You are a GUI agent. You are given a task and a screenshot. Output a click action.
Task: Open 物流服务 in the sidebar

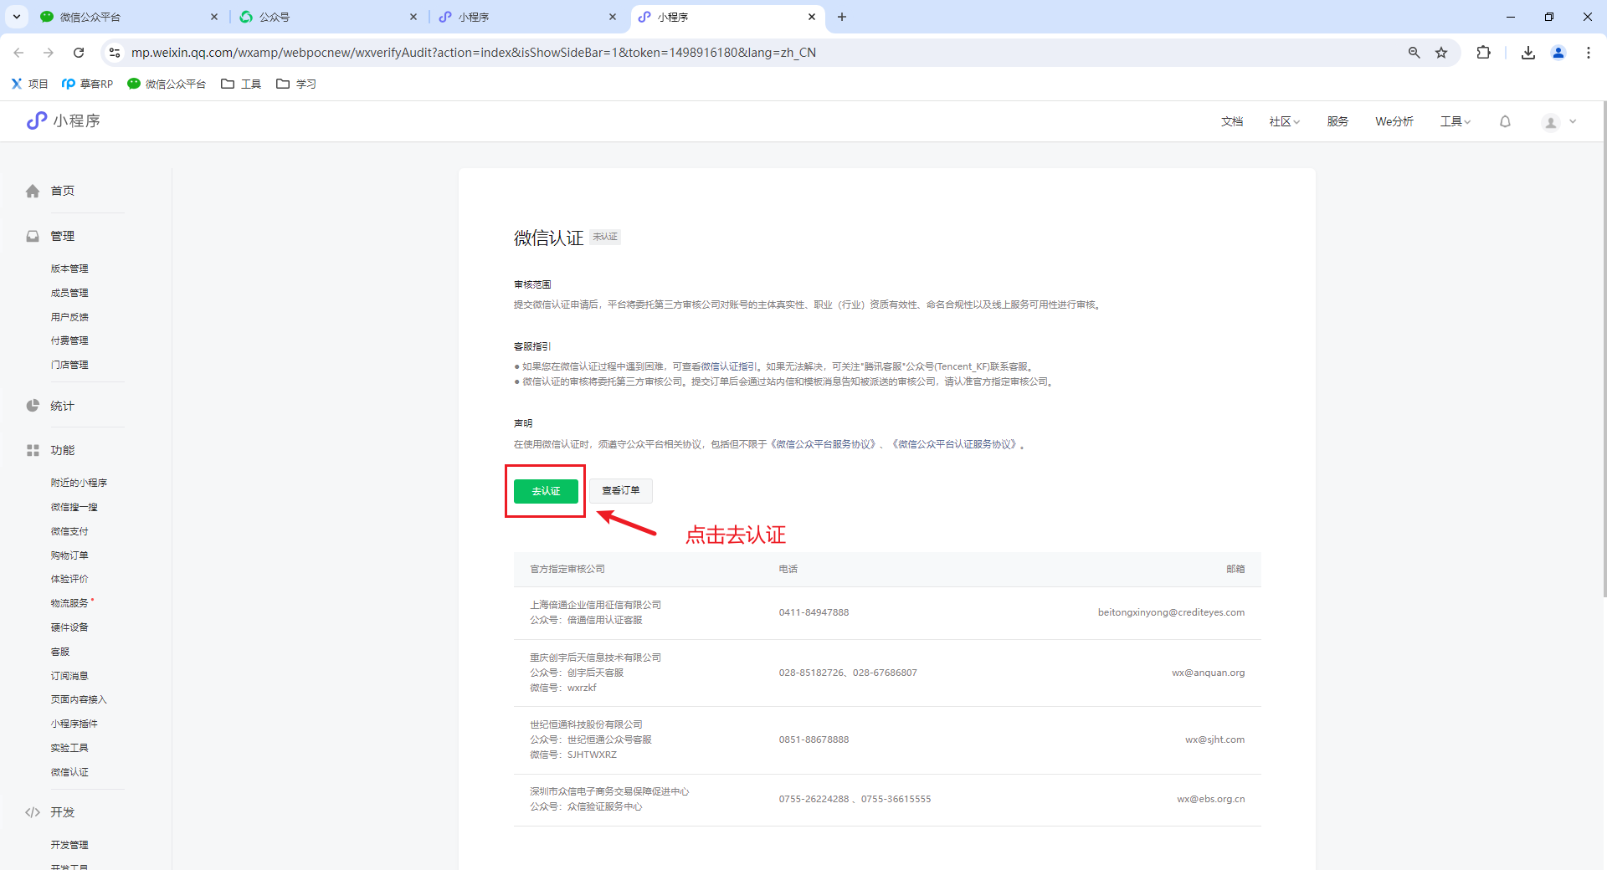pyautogui.click(x=69, y=603)
